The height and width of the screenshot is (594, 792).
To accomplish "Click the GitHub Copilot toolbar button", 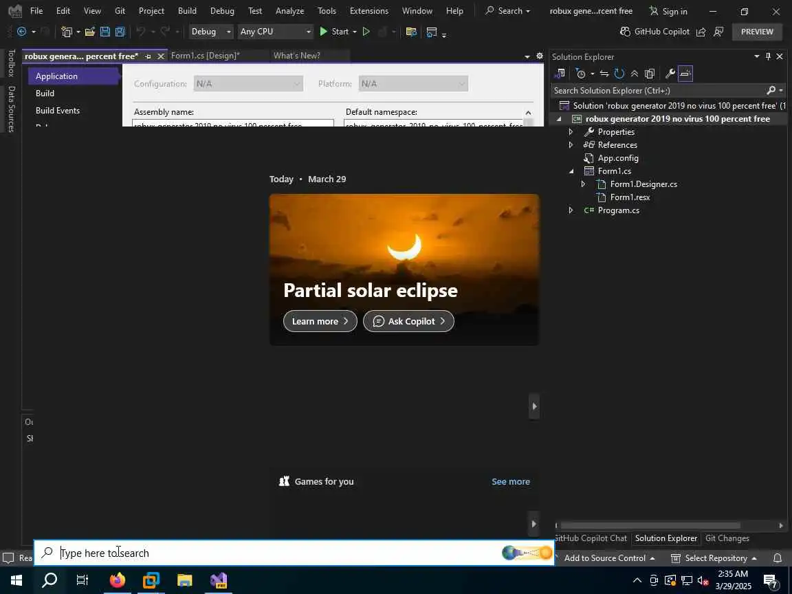I will [x=654, y=32].
